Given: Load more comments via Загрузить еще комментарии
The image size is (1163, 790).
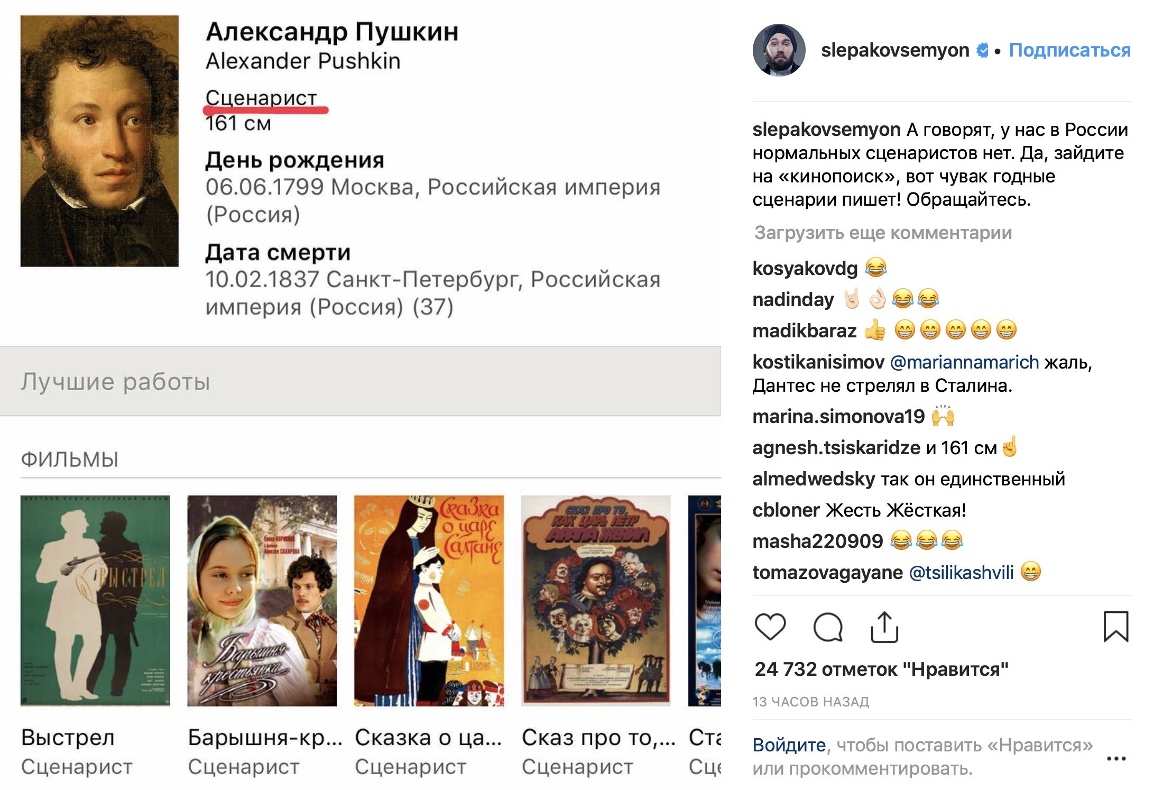Looking at the screenshot, I should click(883, 233).
